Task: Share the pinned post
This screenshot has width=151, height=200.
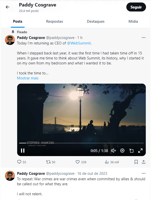Action: pos(144,162)
